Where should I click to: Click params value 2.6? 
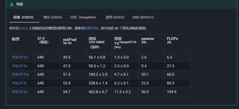(x=144, y=57)
